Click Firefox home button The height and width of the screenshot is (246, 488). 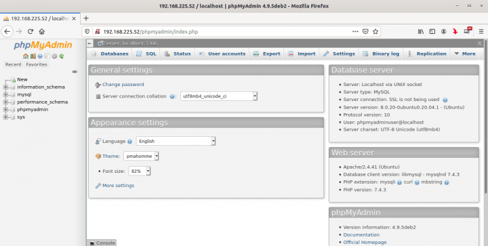(42, 31)
